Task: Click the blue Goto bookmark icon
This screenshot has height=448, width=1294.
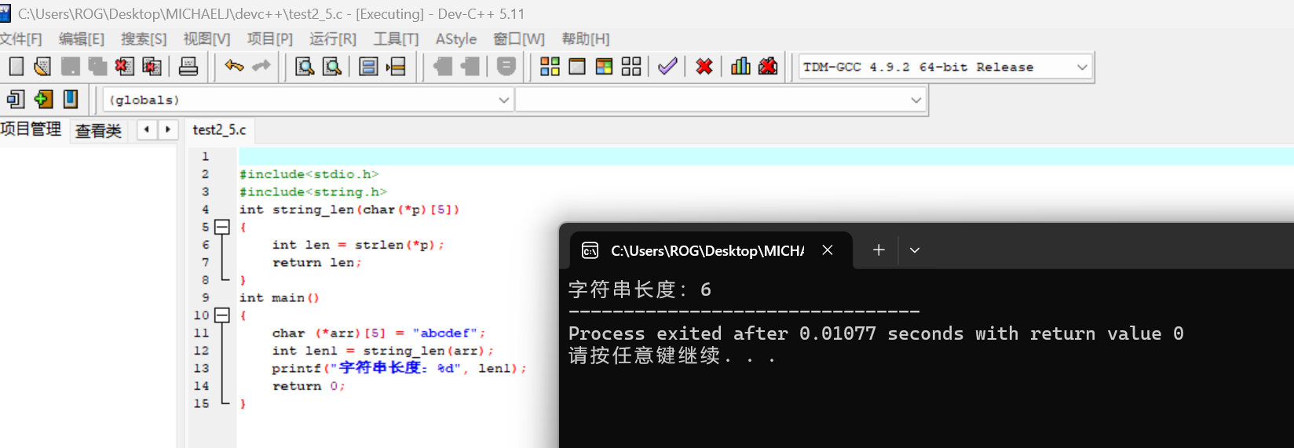Action: point(71,99)
